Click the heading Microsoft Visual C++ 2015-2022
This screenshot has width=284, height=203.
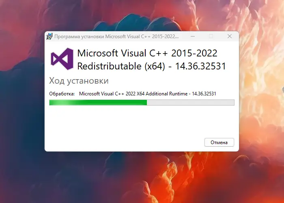[147, 53]
